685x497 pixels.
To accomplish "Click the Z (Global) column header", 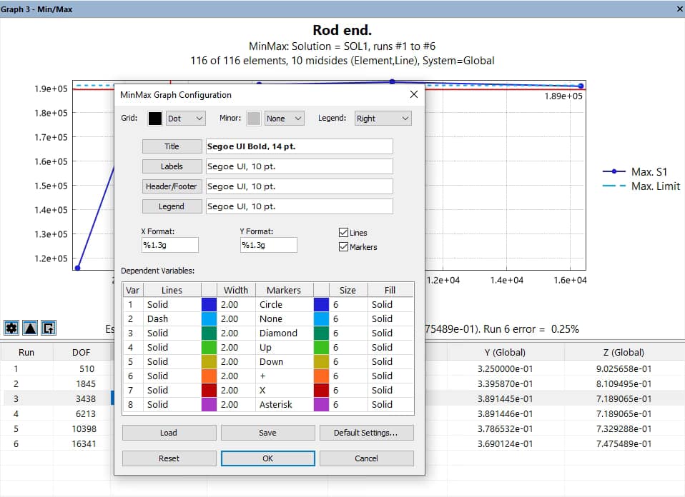I will click(x=624, y=352).
